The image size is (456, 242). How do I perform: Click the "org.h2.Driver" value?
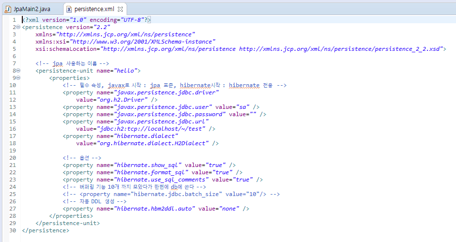[122, 100]
